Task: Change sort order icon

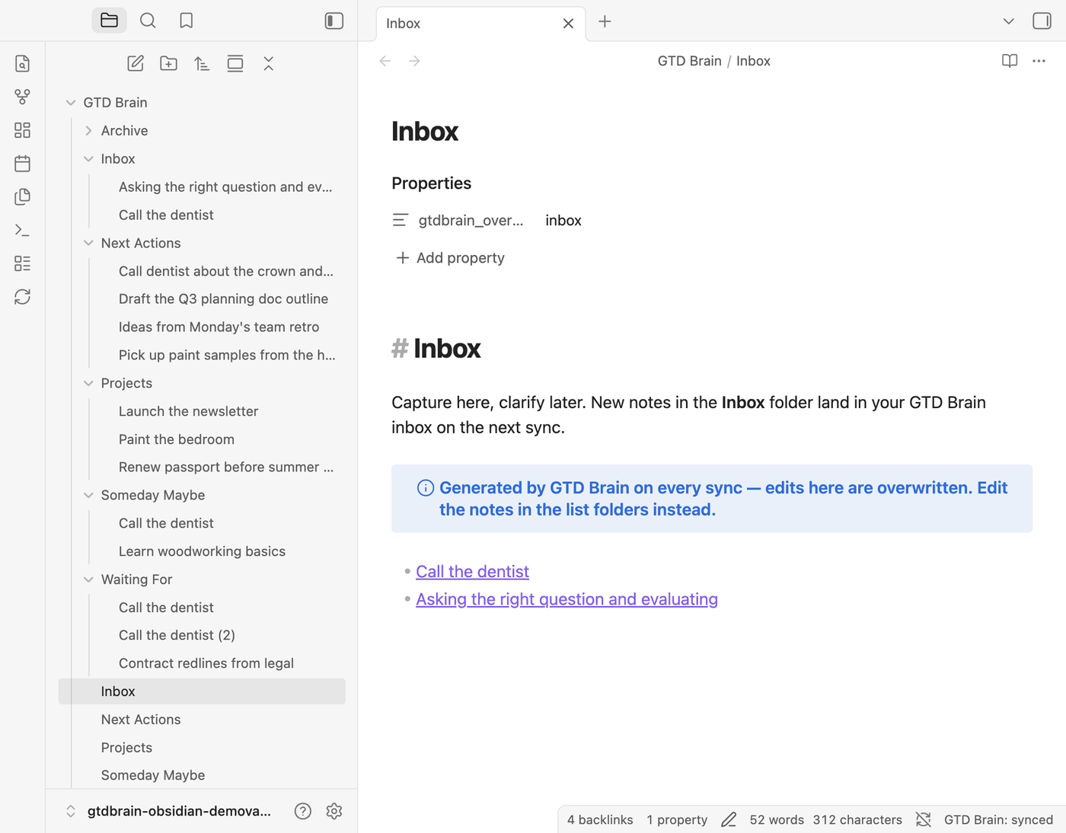Action: click(202, 63)
